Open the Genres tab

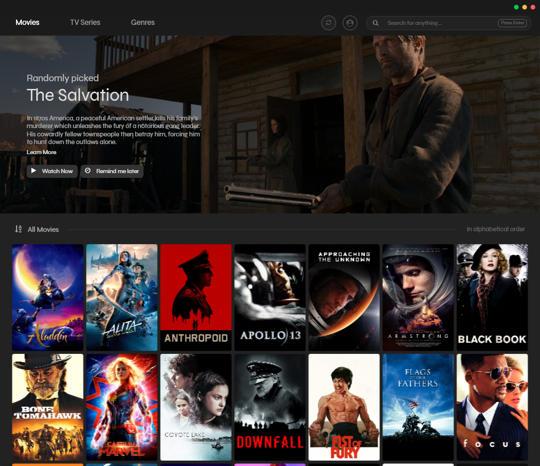coord(143,23)
